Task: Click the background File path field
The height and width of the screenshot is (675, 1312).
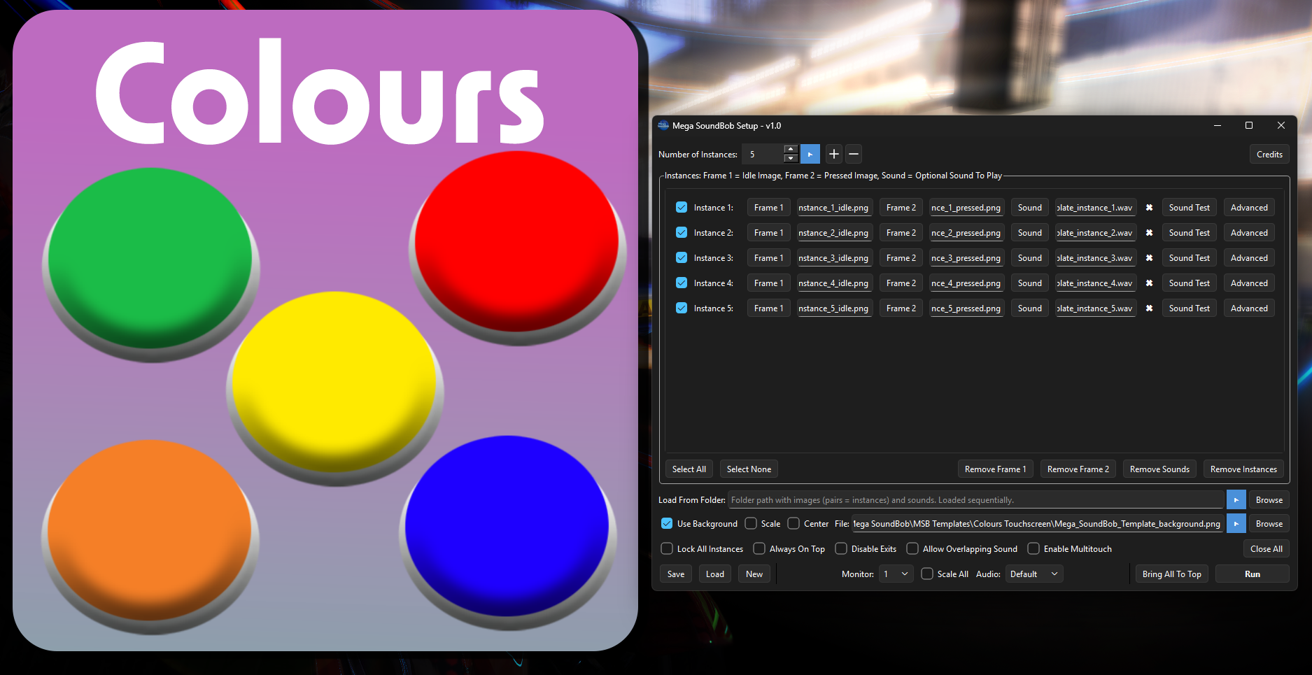Action: point(1038,524)
